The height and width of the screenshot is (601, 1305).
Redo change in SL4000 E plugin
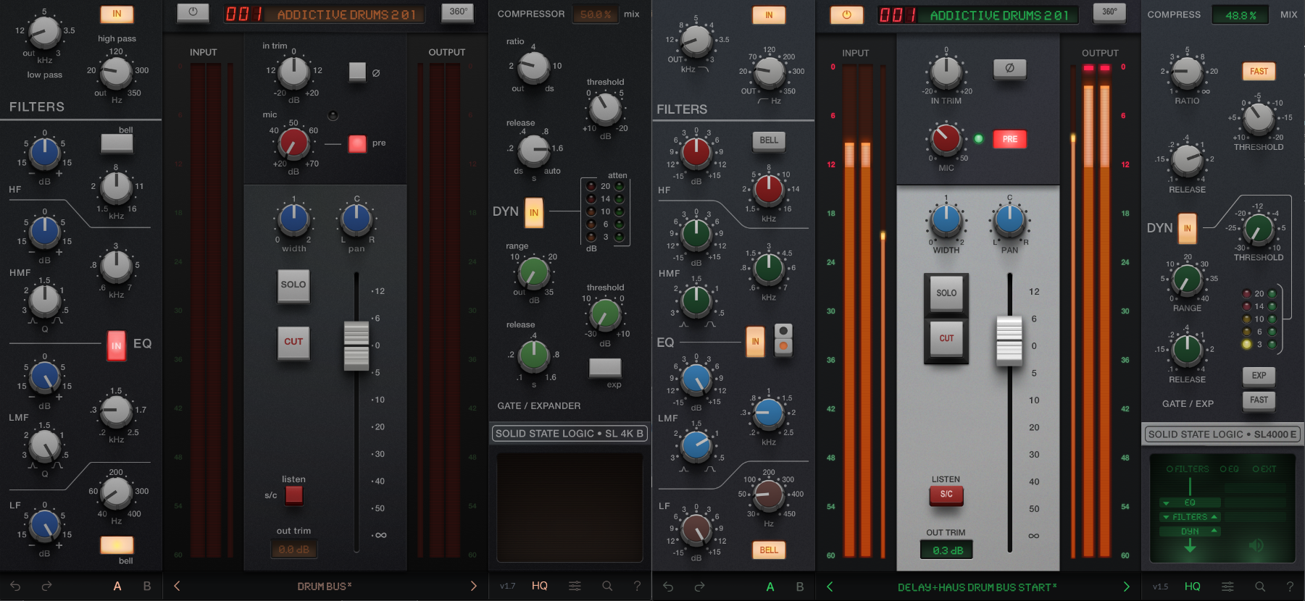[x=699, y=587]
